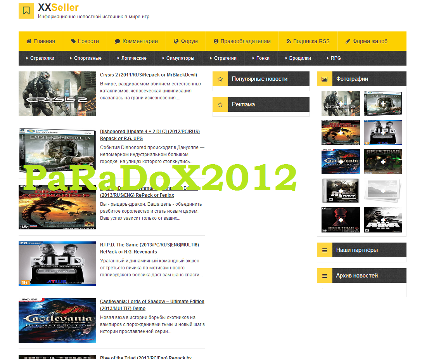Click the XXSeller bookmark logo icon

[26, 11]
